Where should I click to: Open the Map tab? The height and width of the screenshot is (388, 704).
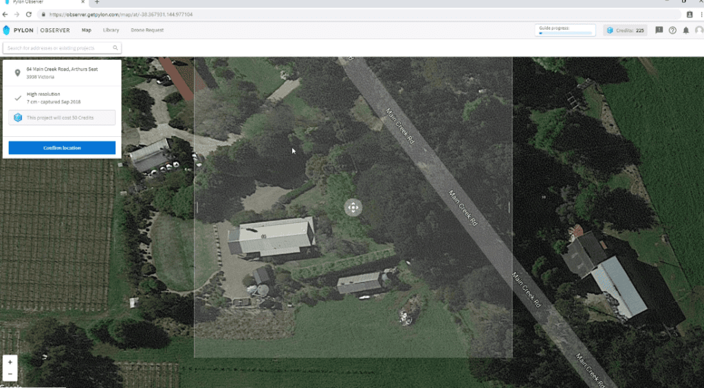(x=86, y=30)
